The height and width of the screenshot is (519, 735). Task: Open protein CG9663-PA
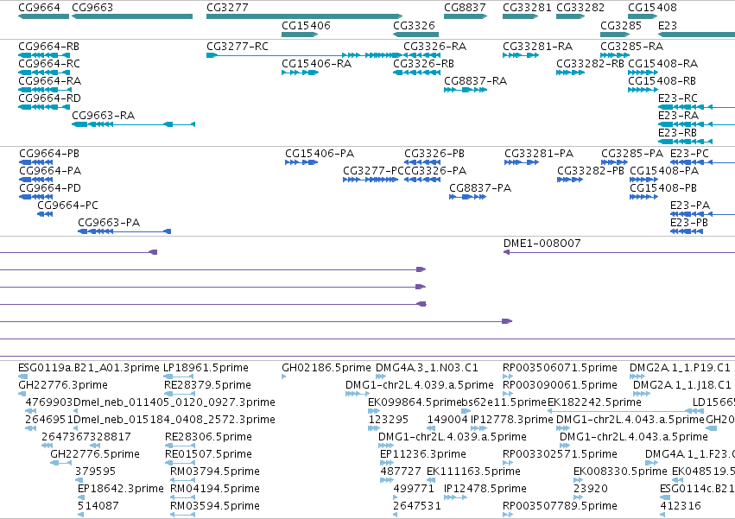click(109, 222)
